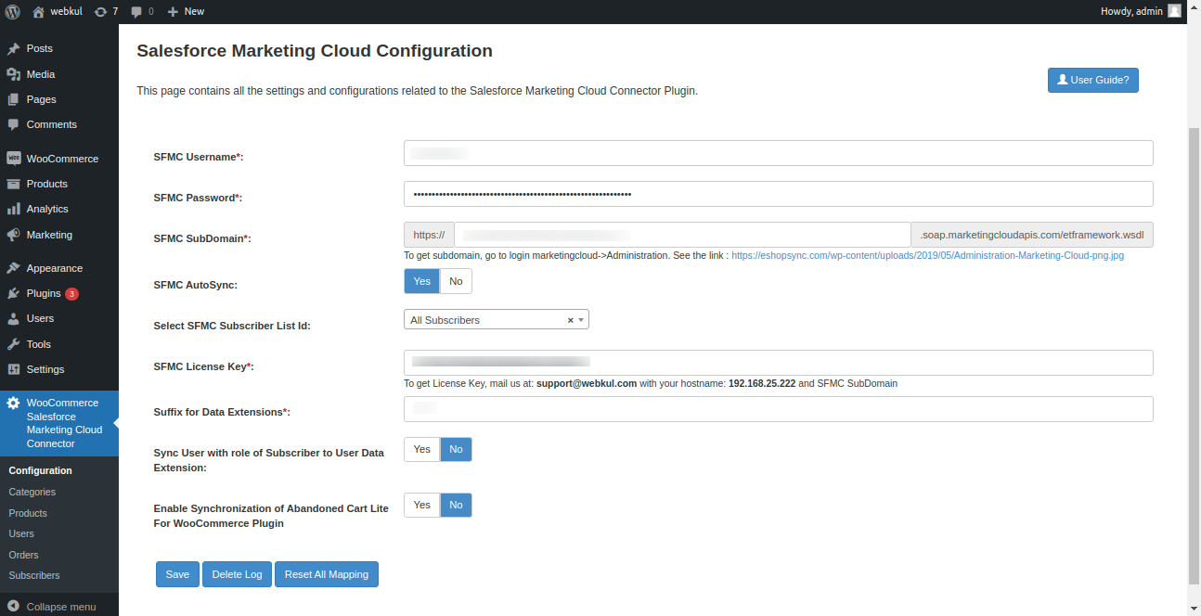The image size is (1201, 616).
Task: Open the Marketing megaphone icon
Action: coord(13,235)
